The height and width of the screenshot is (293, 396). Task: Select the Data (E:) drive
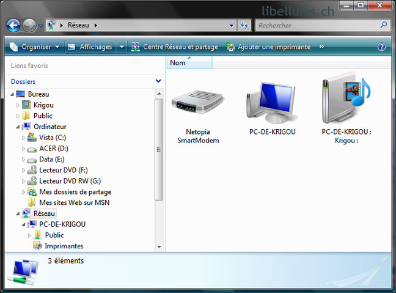(52, 159)
